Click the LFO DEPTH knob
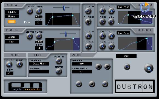The image size is (159, 99). pos(59,61)
